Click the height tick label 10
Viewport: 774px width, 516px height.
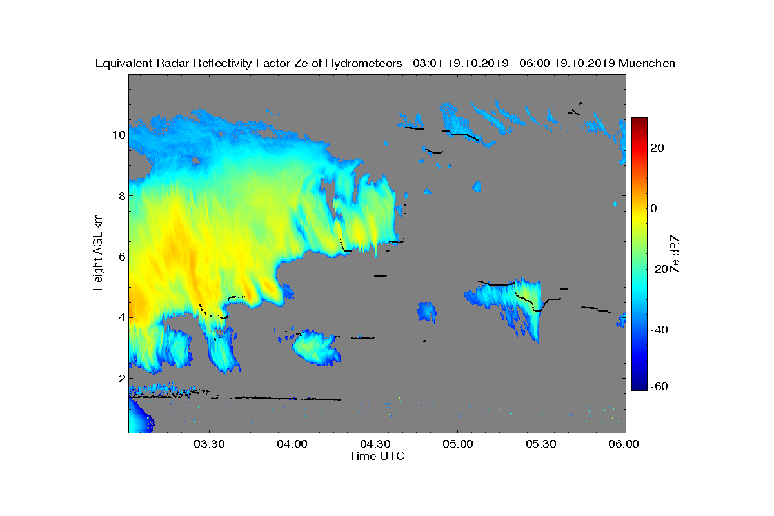118,135
